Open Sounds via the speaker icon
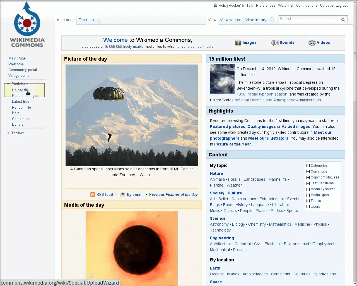This screenshot has height=286, width=357. click(x=275, y=42)
